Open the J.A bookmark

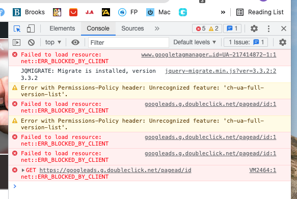(89, 13)
